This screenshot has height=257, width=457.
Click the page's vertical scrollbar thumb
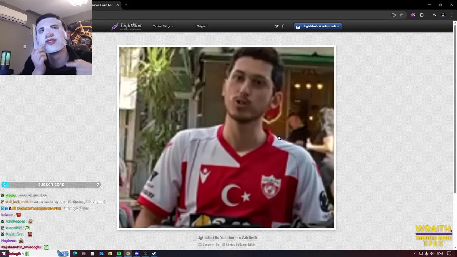click(455, 109)
